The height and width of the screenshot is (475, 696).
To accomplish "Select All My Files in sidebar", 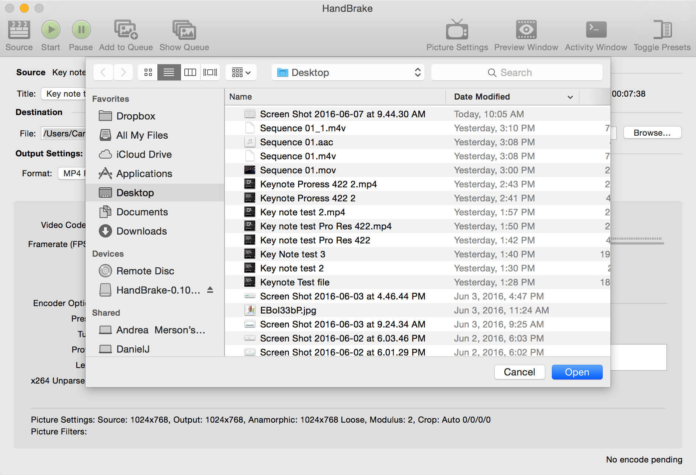I will [155, 135].
